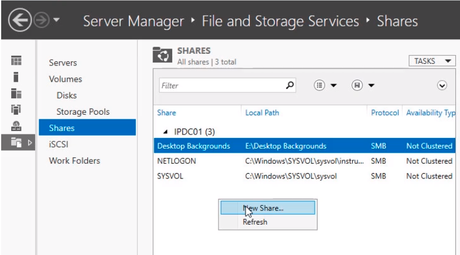This screenshot has height=255, width=460.
Task: Choose New Share from the context menu
Action: (x=267, y=208)
